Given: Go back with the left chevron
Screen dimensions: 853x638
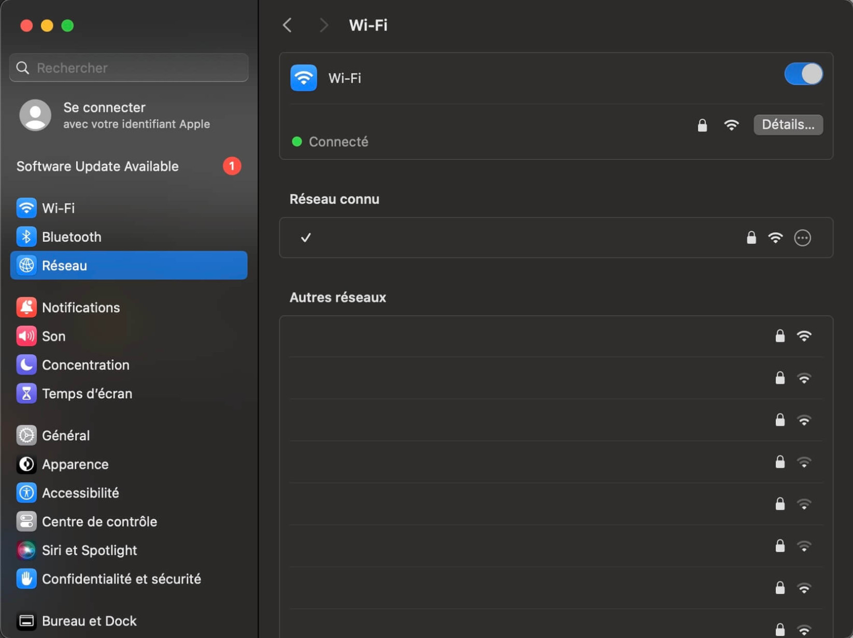Looking at the screenshot, I should coord(287,25).
